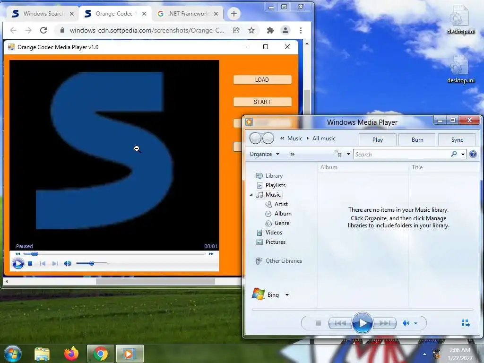Screen dimensions: 484x363
Task: Click previous track in Orange Codec player
Action: (43, 264)
